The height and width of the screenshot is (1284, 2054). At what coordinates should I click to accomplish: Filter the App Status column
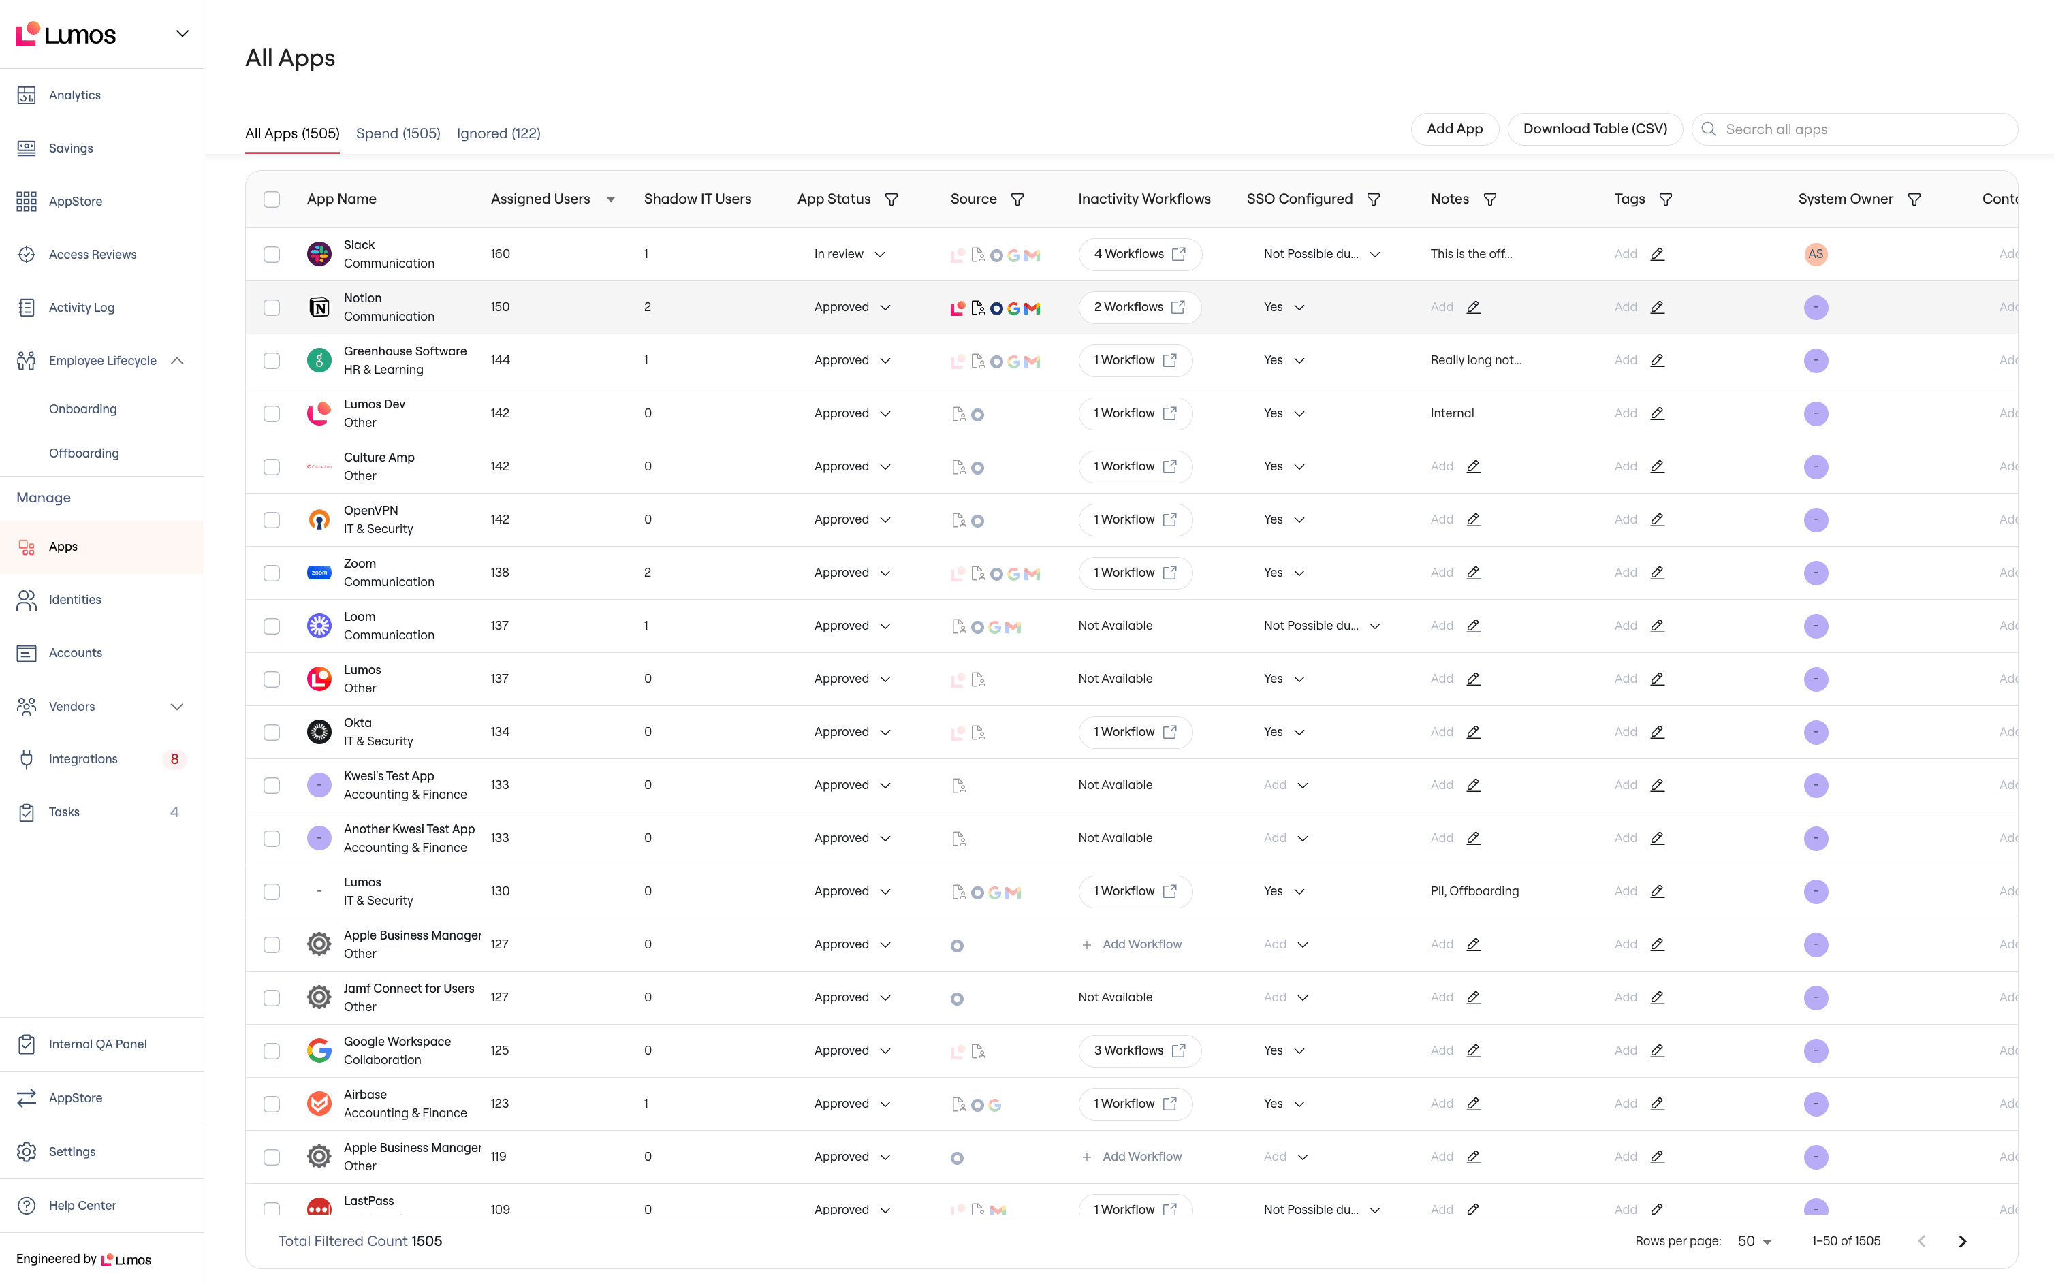coord(891,199)
